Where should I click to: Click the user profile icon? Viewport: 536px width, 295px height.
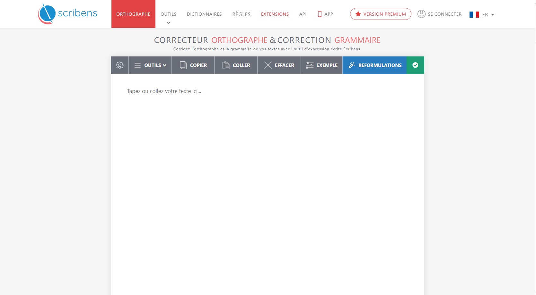tap(421, 14)
